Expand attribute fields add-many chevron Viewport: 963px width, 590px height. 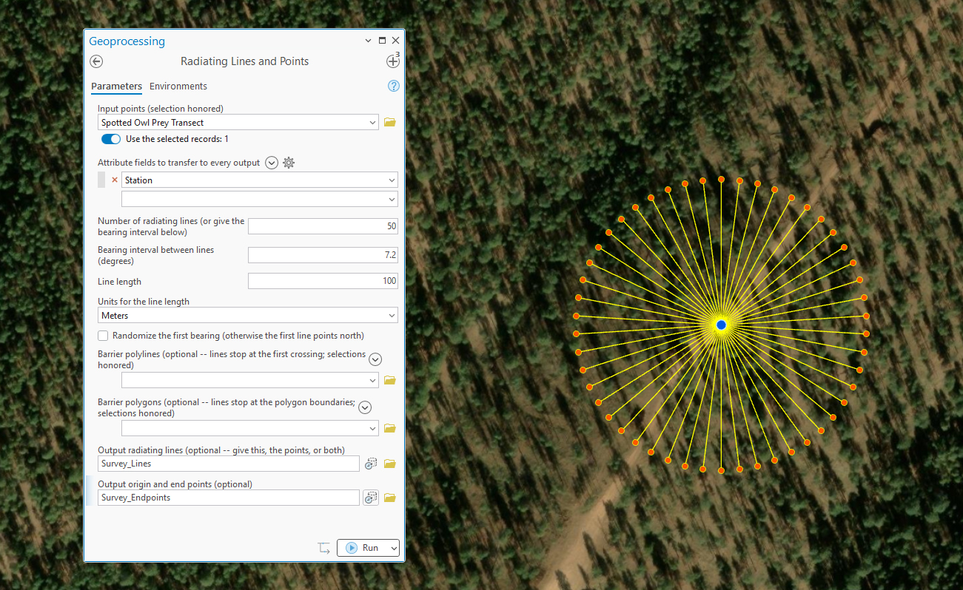pyautogui.click(x=272, y=163)
